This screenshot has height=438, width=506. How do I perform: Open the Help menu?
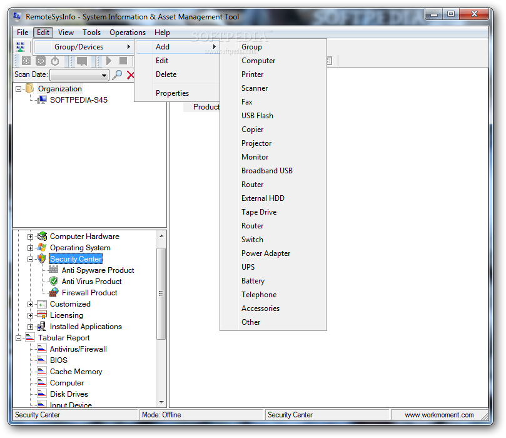(x=162, y=33)
